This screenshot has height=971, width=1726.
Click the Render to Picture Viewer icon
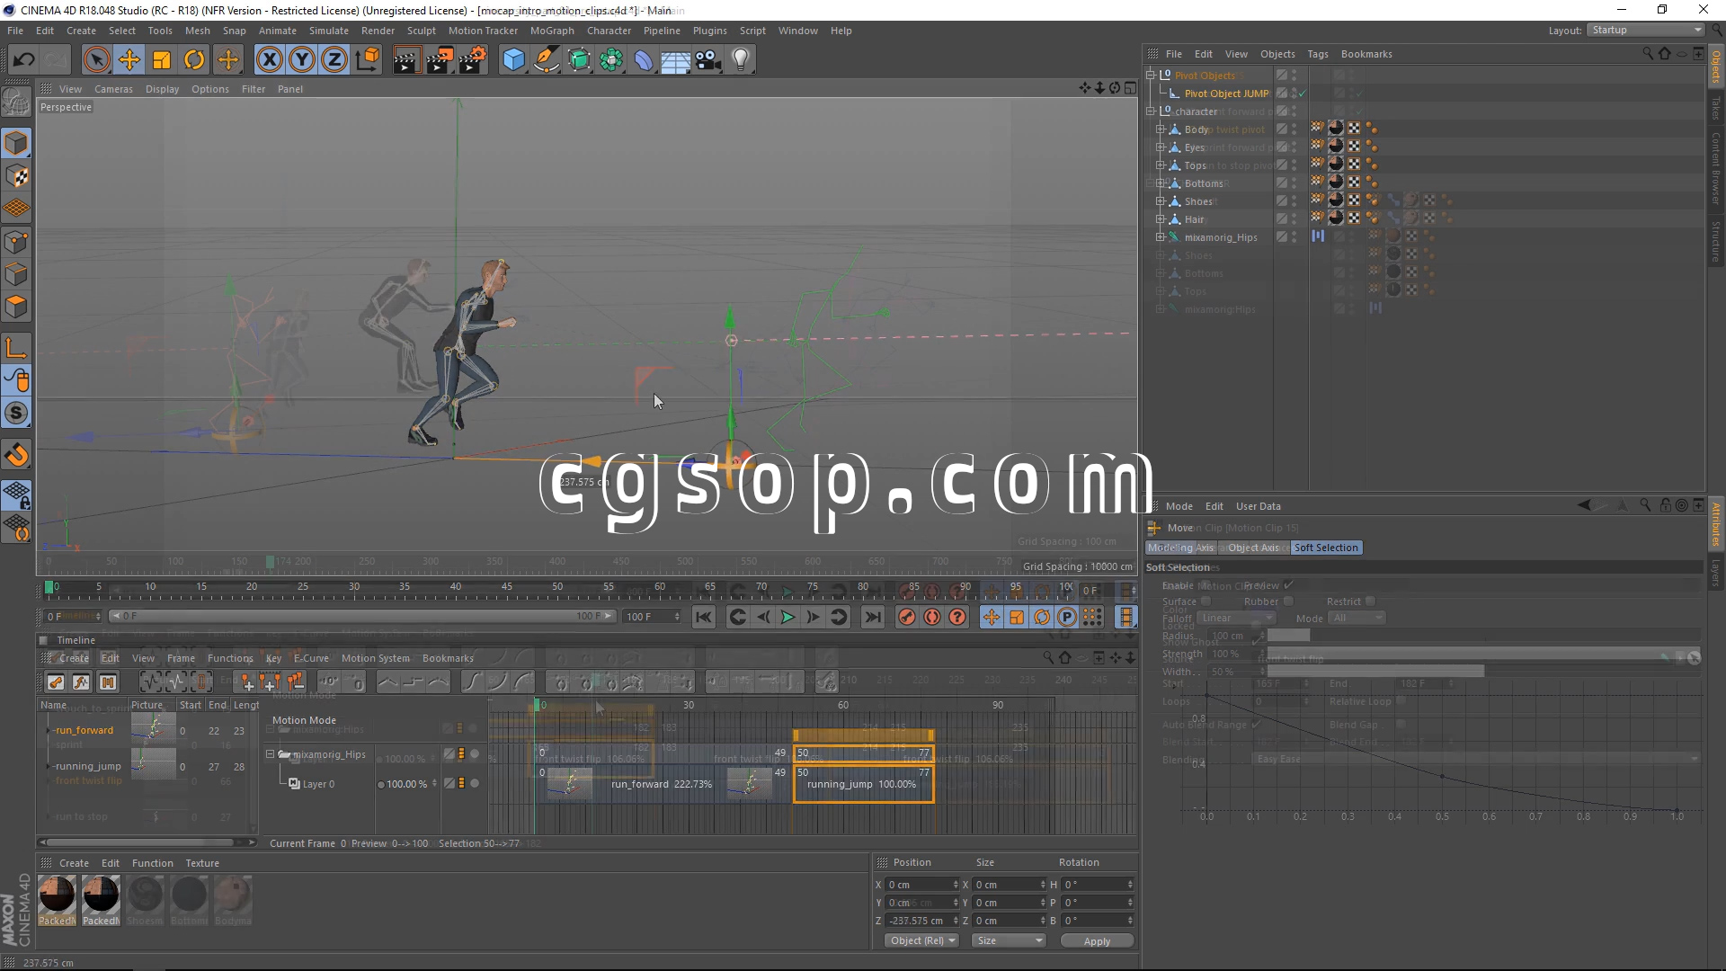pyautogui.click(x=440, y=60)
